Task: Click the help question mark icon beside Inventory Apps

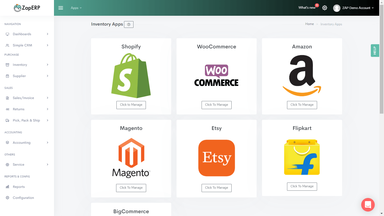Action: tap(129, 24)
